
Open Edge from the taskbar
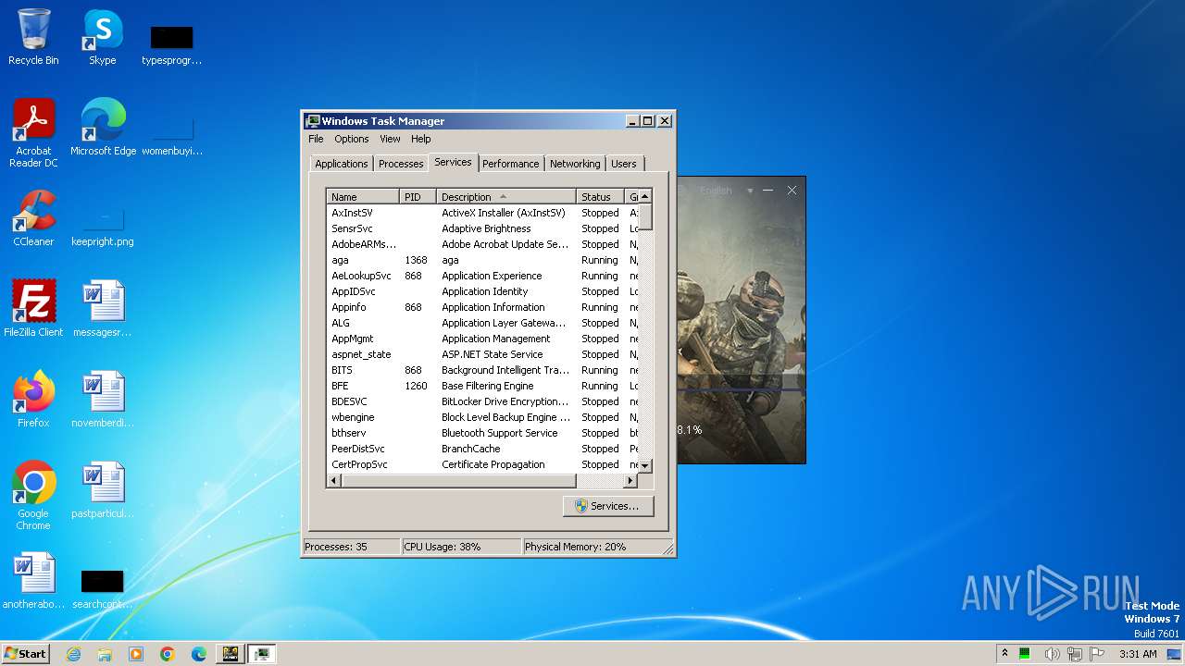[199, 654]
